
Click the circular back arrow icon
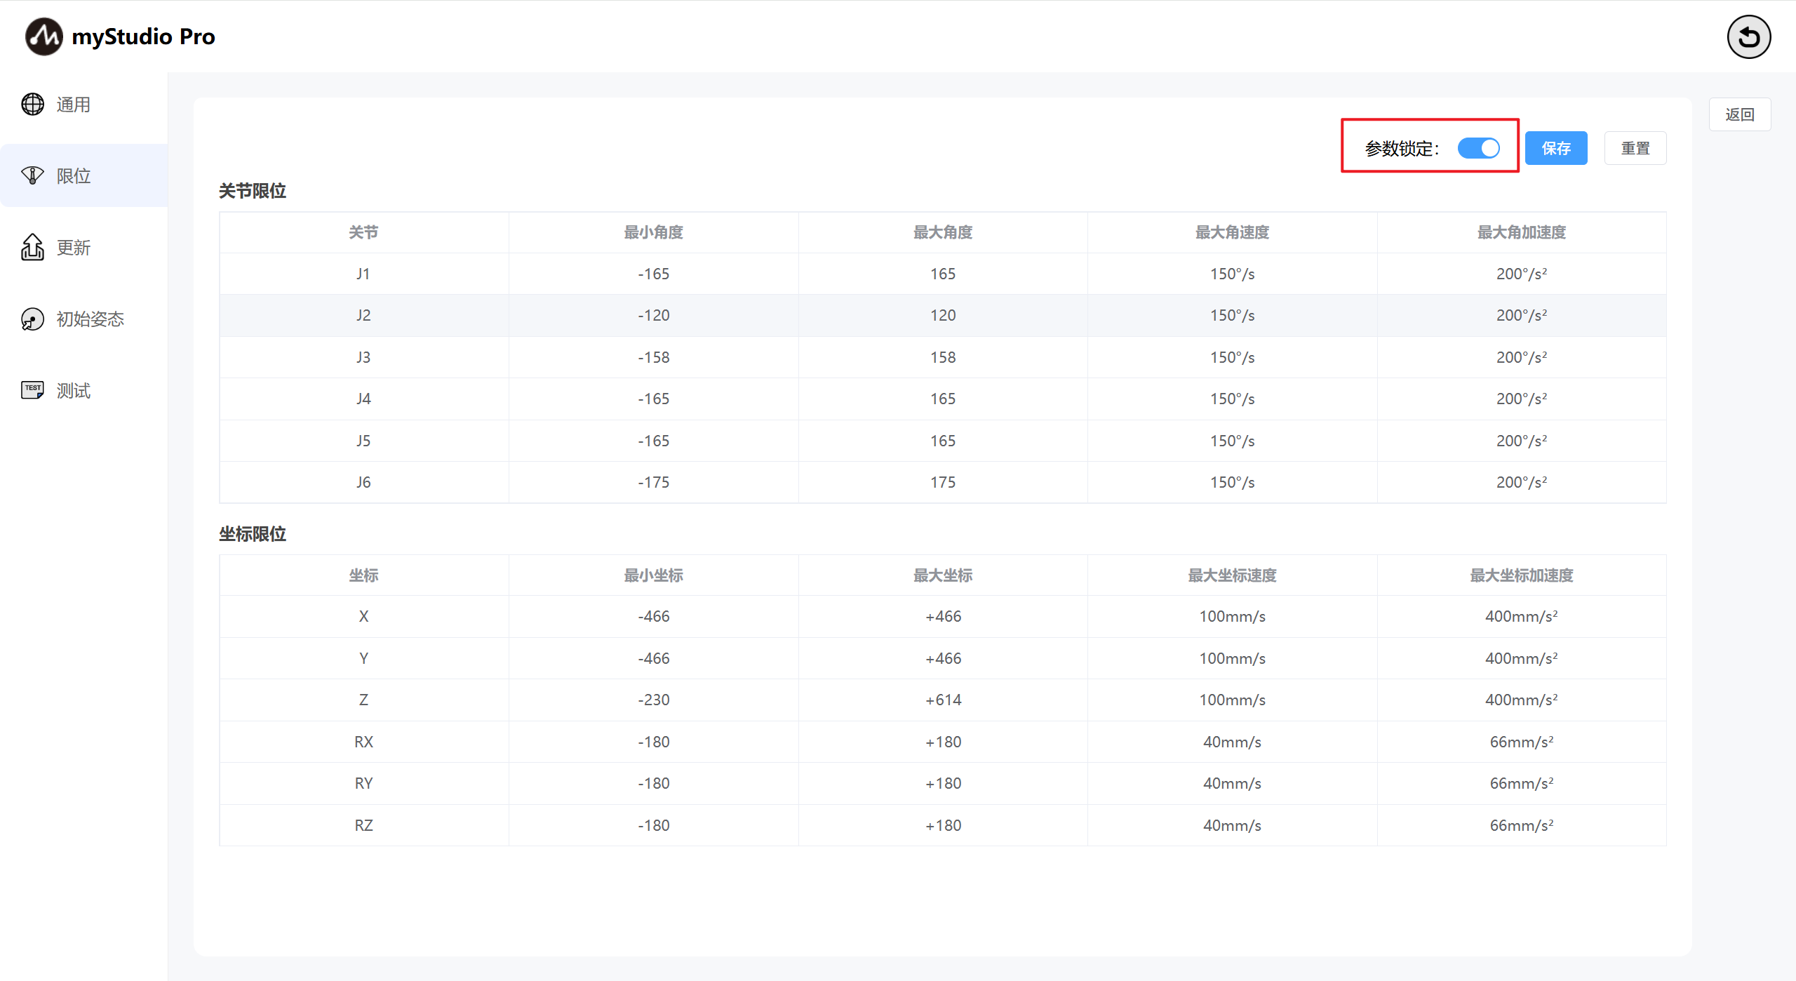point(1748,36)
